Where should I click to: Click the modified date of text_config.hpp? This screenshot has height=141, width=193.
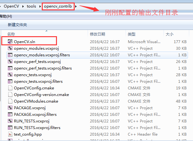click(x=105, y=134)
